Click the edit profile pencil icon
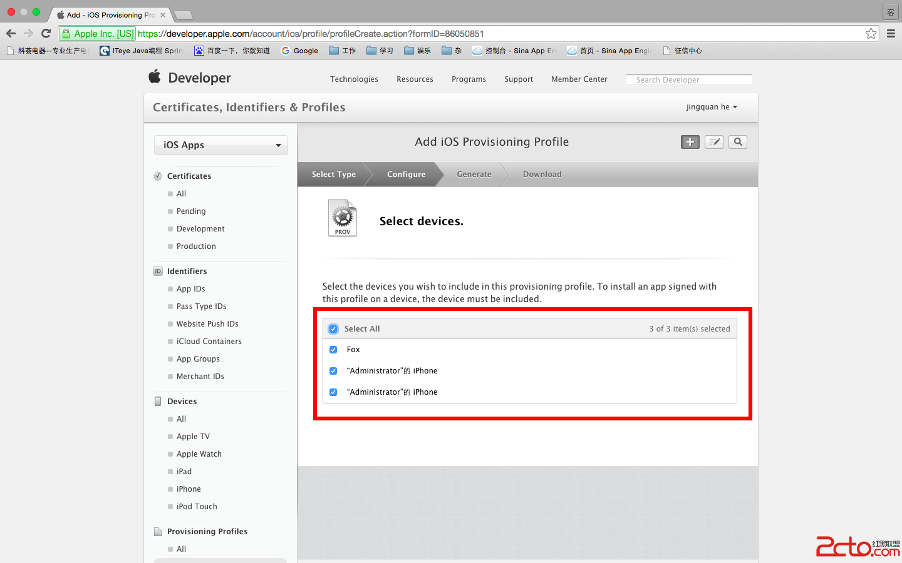Screen dimensions: 902x563 tap(713, 142)
